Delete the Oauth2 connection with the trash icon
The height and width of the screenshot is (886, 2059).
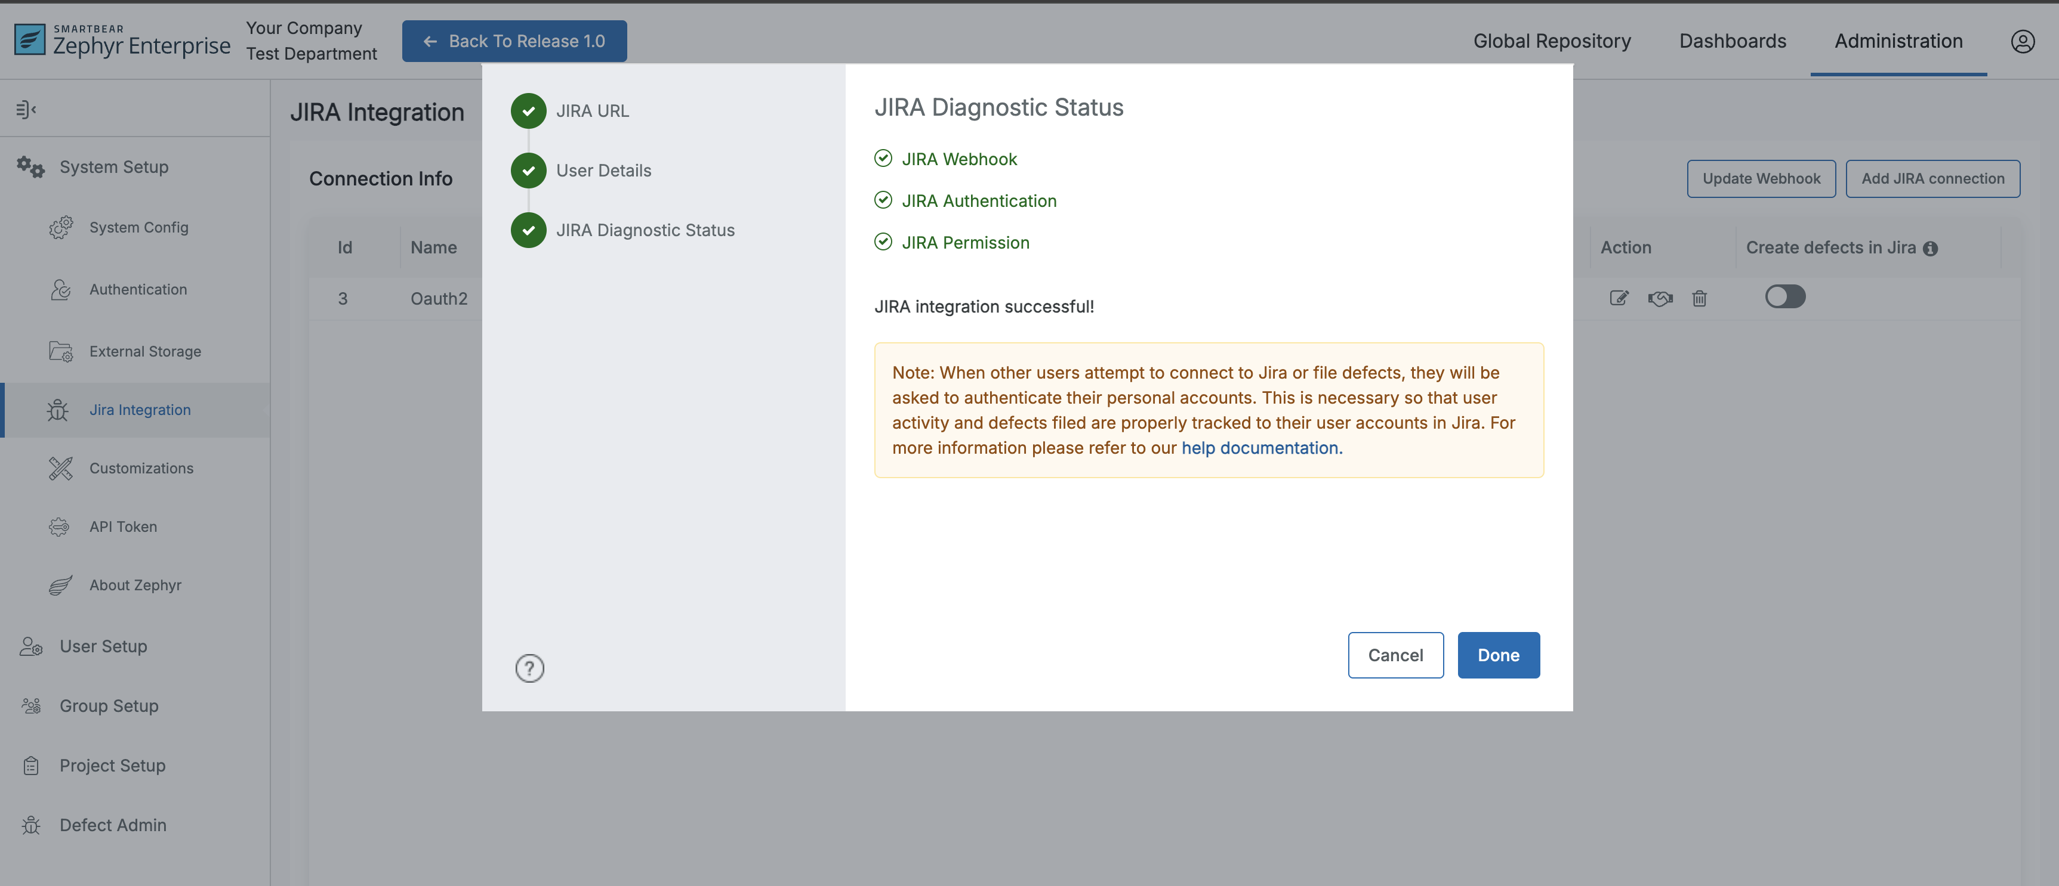1700,299
